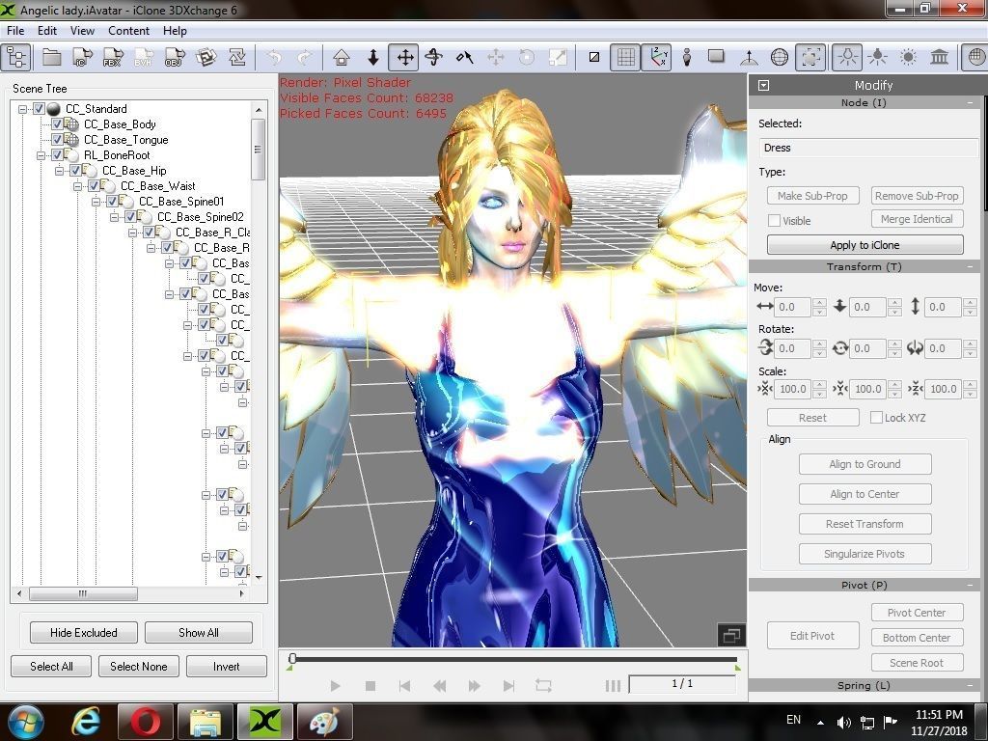This screenshot has width=988, height=741.
Task: Collapse the Node (I) section
Action: [971, 102]
